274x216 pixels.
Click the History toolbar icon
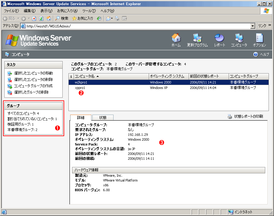coord(99,18)
